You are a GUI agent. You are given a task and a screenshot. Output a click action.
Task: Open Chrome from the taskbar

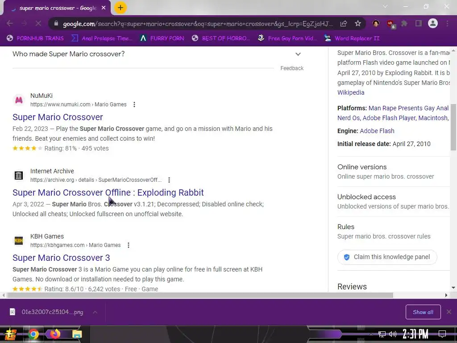33,334
